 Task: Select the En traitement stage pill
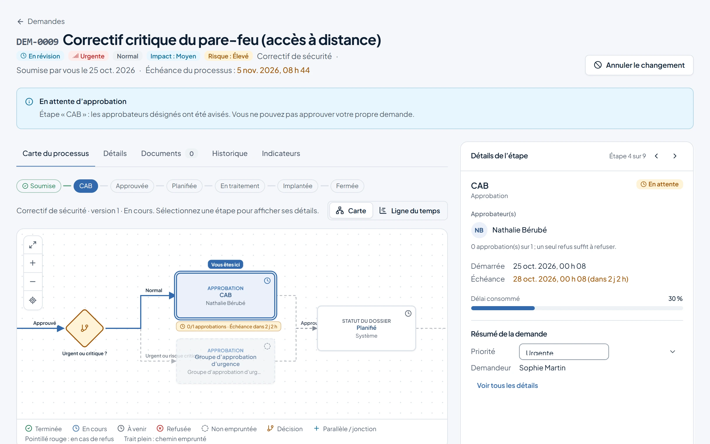(240, 186)
